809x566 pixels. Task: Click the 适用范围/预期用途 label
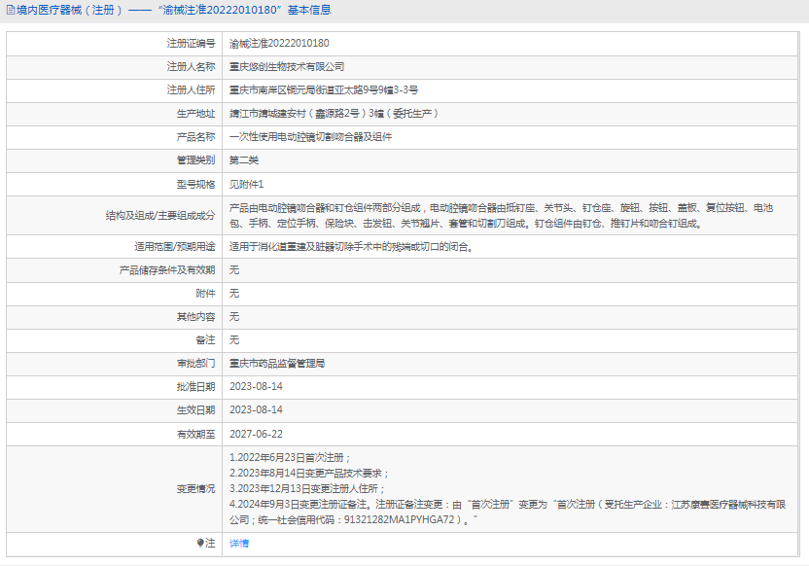pyautogui.click(x=175, y=247)
